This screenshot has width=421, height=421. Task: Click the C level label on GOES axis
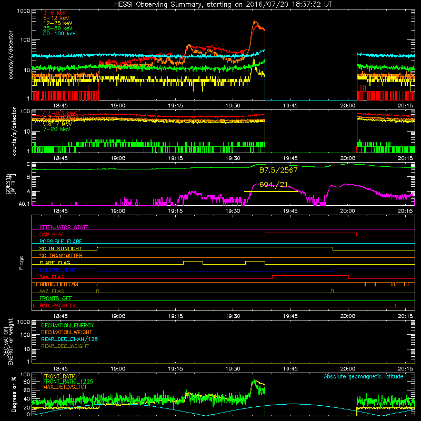tap(28, 164)
